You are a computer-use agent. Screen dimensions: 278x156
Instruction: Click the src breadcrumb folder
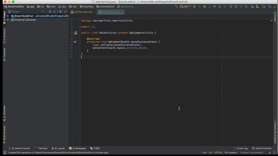click(40, 6)
